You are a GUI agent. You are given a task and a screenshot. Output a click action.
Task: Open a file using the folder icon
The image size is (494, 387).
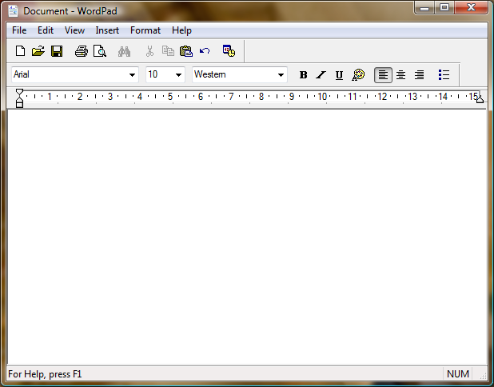(x=38, y=50)
